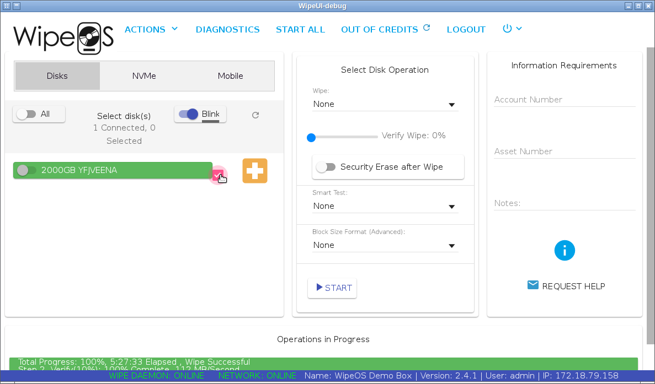Open the Block Size Format dropdown
The width and height of the screenshot is (655, 384).
pos(385,245)
